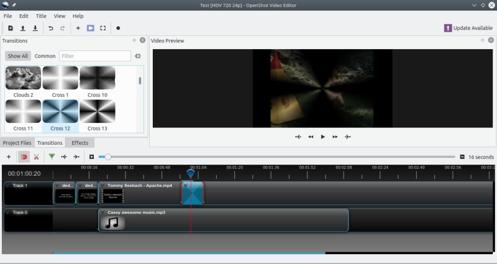Open the Track 1 dropdown arrow
Image resolution: width=497 pixels, height=264 pixels.
pos(7,185)
